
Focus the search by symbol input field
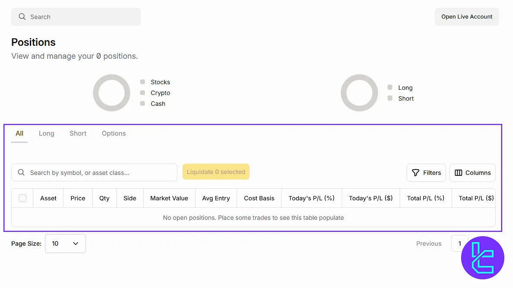(x=99, y=173)
